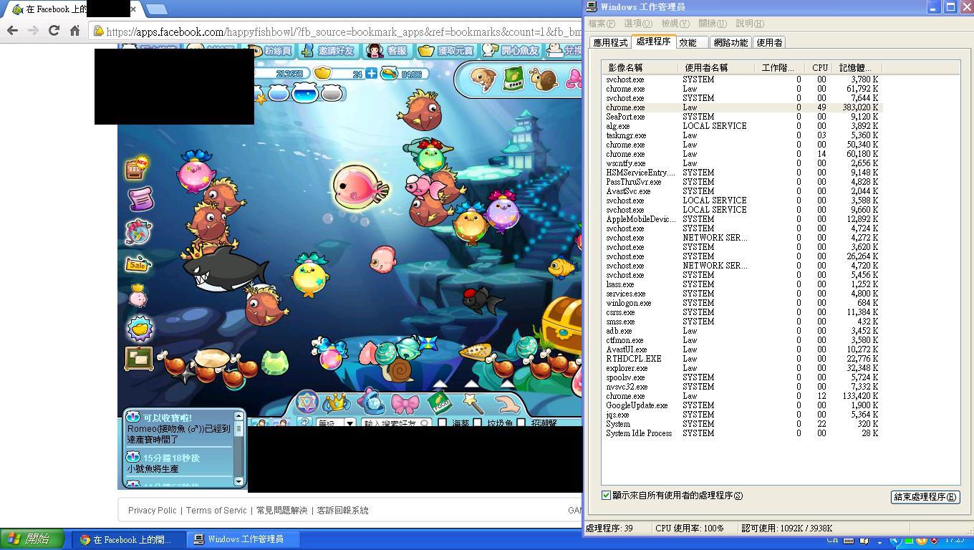Click notification panel scroll-down arrow
Screen dimensions: 974x550
239,481
